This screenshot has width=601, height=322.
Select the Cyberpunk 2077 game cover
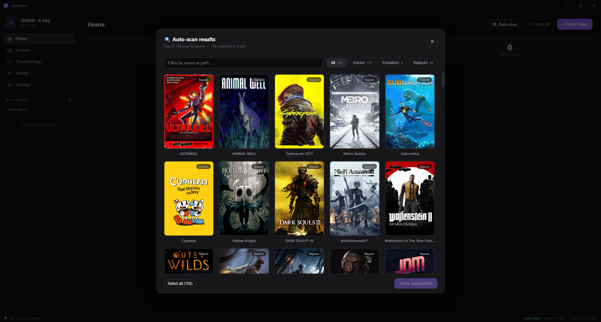click(x=299, y=111)
